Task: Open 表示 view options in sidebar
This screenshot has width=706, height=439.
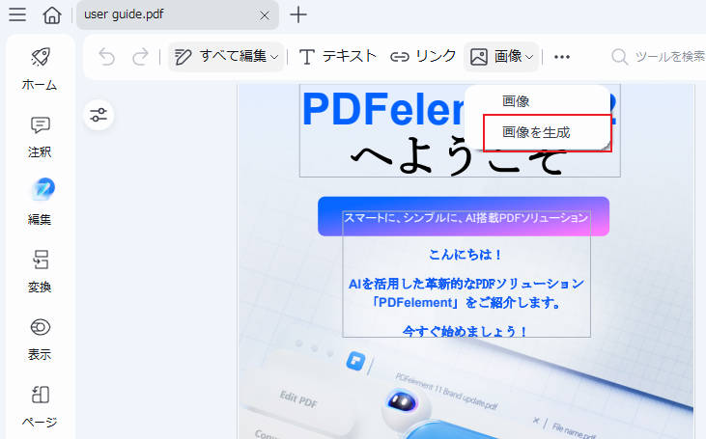Action: point(40,340)
